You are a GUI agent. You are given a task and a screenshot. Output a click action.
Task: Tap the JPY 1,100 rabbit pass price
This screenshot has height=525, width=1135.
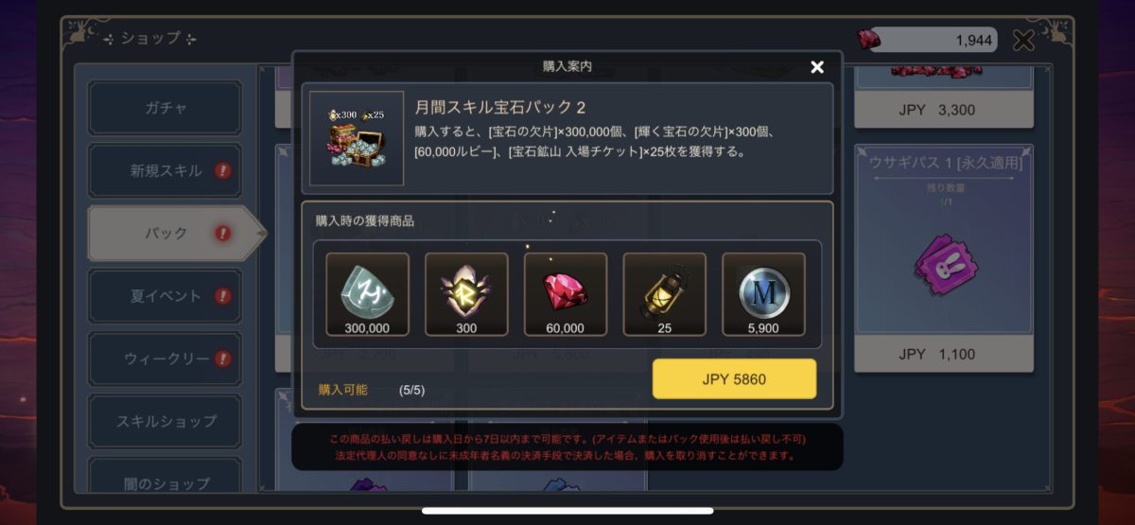(944, 354)
